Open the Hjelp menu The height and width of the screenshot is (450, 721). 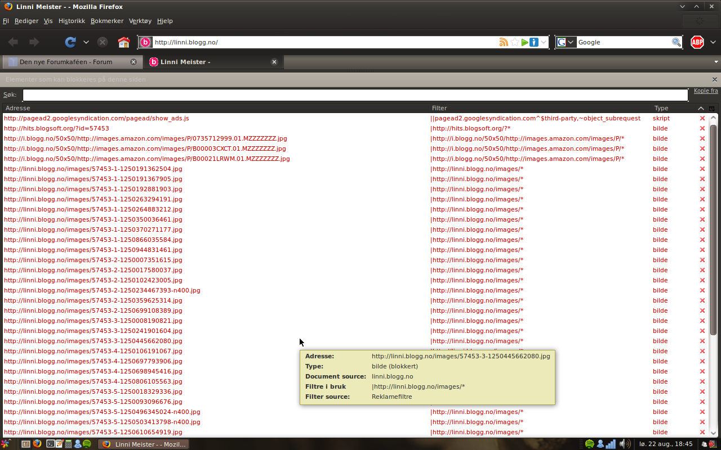(x=165, y=21)
